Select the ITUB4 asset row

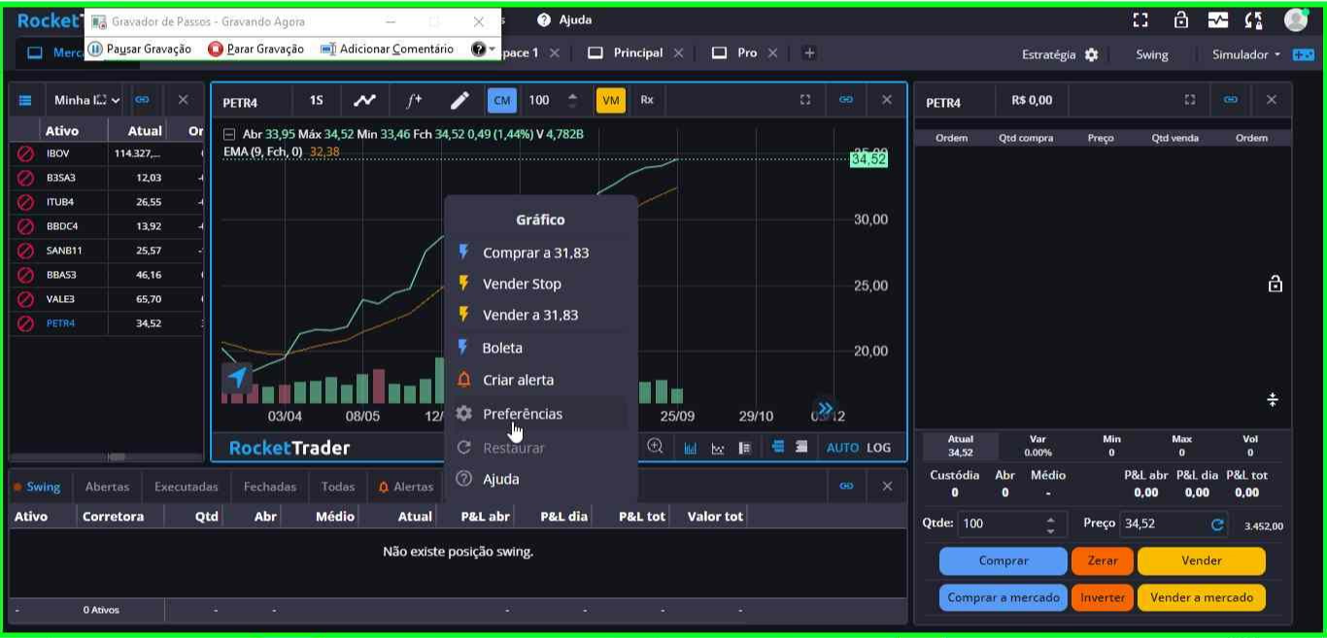(x=107, y=202)
